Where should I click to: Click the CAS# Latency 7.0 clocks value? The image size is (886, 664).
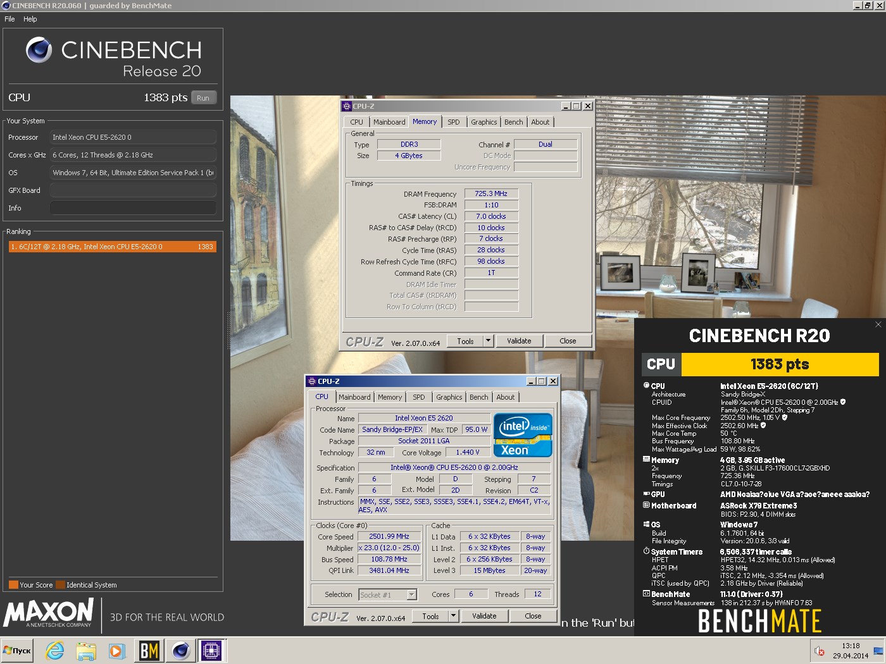pos(491,216)
